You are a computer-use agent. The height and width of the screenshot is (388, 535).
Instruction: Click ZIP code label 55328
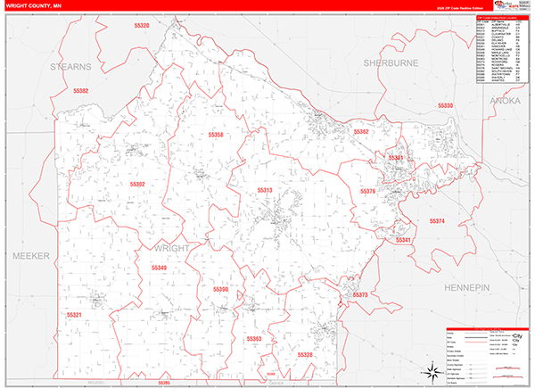click(305, 355)
